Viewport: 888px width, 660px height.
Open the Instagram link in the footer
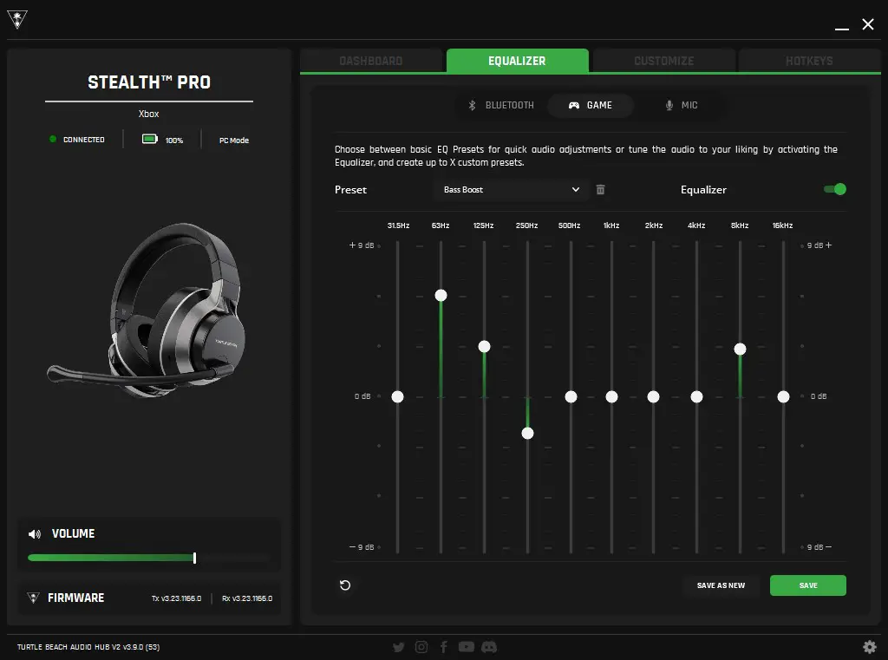tap(421, 647)
